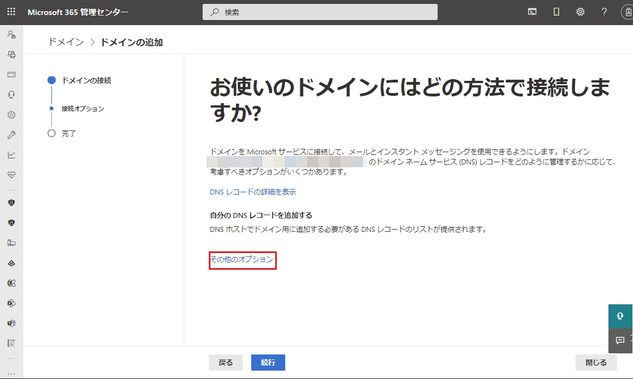This screenshot has height=379, width=633.
Task: Click DNS レコードの詳細を表示 link
Action: click(x=252, y=192)
